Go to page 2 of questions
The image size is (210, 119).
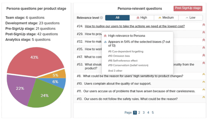coord(139,113)
